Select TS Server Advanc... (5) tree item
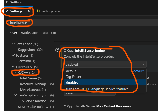This screenshot has width=158, height=111. [x=37, y=101]
